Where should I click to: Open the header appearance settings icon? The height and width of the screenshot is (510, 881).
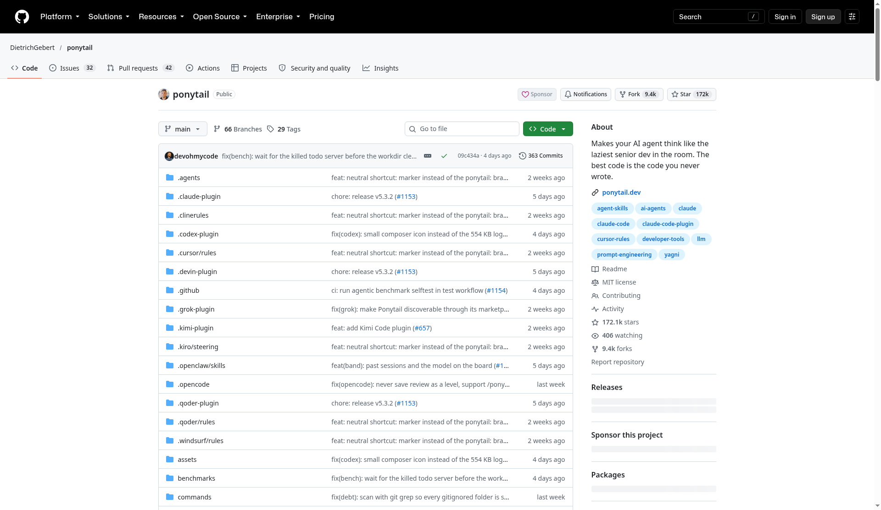(x=852, y=16)
